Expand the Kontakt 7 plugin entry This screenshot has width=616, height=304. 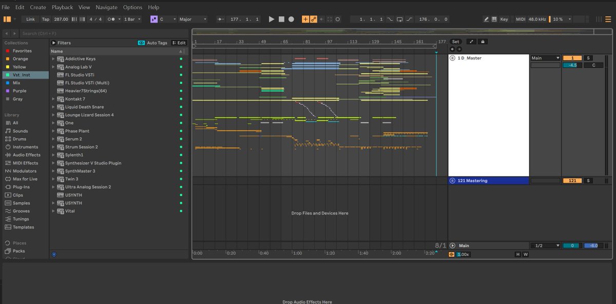[53, 99]
